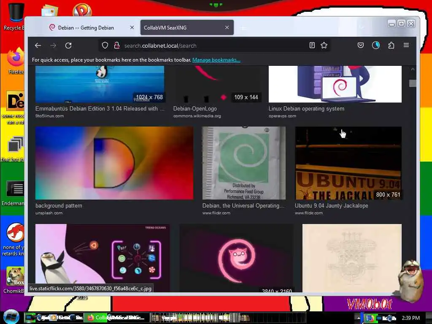Image resolution: width=432 pixels, height=324 pixels.
Task: Click the 'background pattern' result title
Action: click(59, 205)
